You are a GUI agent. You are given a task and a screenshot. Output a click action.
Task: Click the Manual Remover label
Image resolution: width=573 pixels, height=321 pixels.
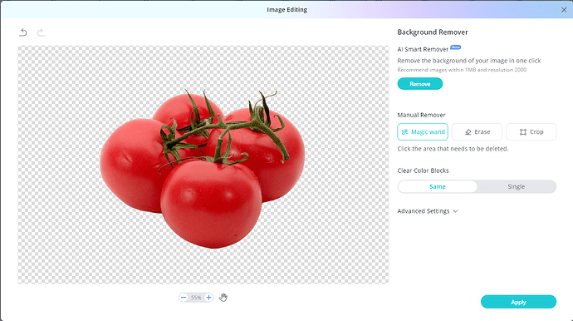click(x=421, y=115)
